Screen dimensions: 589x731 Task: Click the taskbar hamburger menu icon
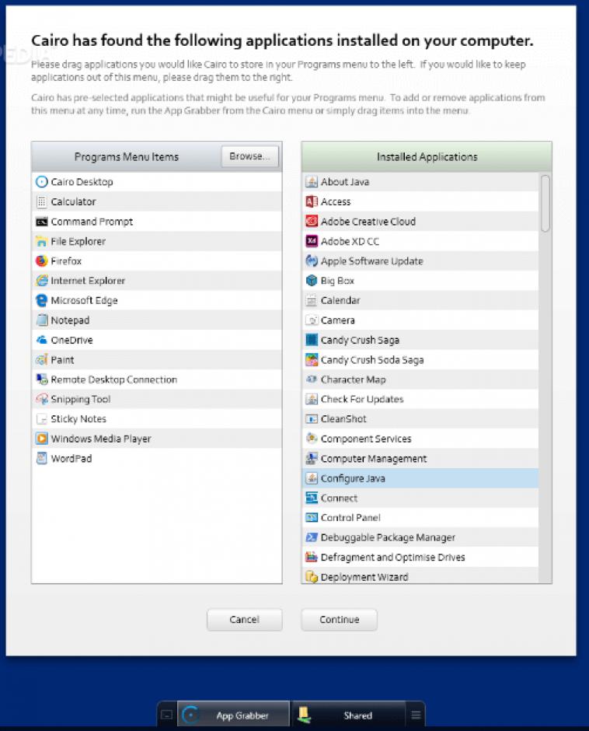[x=416, y=715]
